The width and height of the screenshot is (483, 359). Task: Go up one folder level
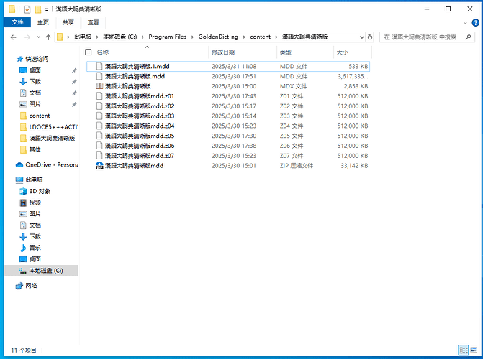[48, 37]
